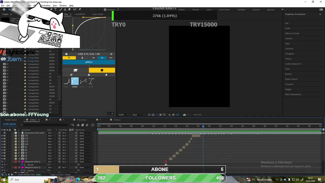Open Mode dropdown for layer [12]
The image size is (325, 183).
(x=51, y=139)
